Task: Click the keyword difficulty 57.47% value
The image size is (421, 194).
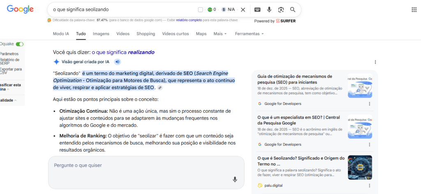Action: point(102,20)
